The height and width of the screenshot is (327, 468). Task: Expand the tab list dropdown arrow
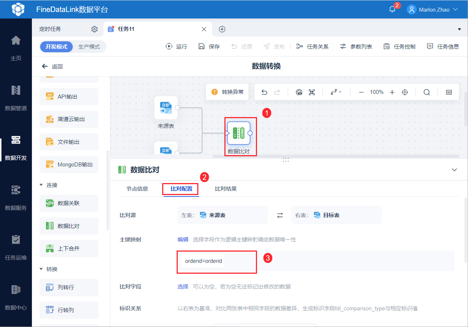pos(460,29)
